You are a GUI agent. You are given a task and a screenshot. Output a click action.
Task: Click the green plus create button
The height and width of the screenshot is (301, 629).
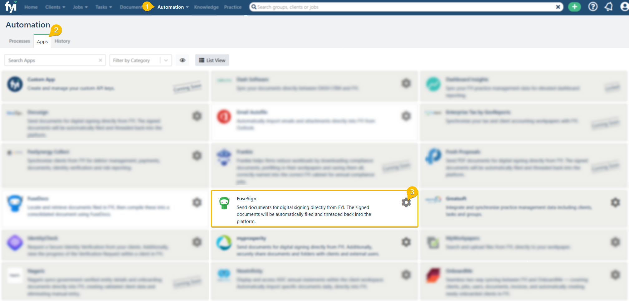pos(574,7)
